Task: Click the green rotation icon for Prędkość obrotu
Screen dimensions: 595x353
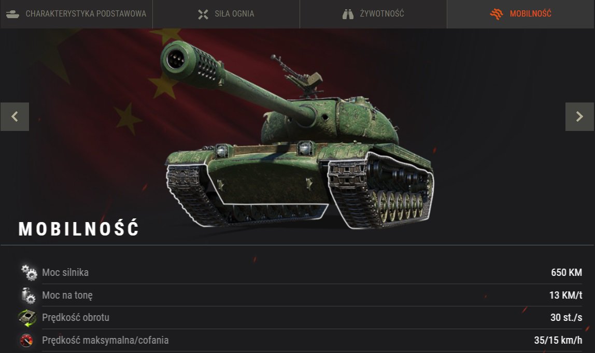Action: [27, 318]
